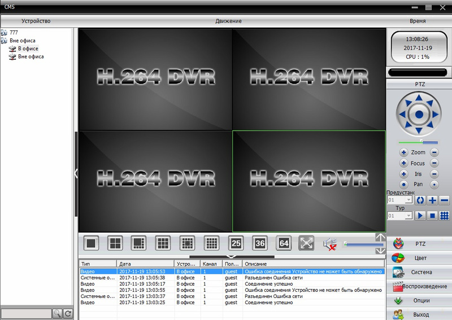Increase Iris with plus button
This screenshot has width=452, height=320.
pyautogui.click(x=403, y=174)
